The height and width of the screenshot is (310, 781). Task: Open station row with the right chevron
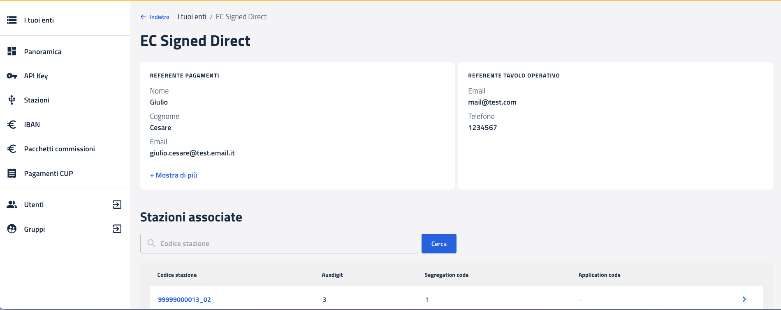[744, 299]
